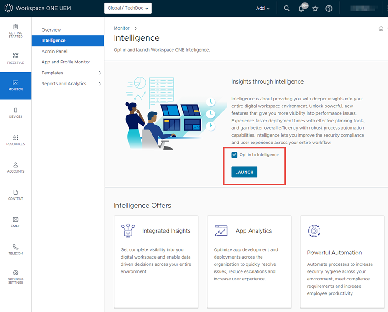The height and width of the screenshot is (312, 388).
Task: Open the Add dropdown menu
Action: (262, 8)
